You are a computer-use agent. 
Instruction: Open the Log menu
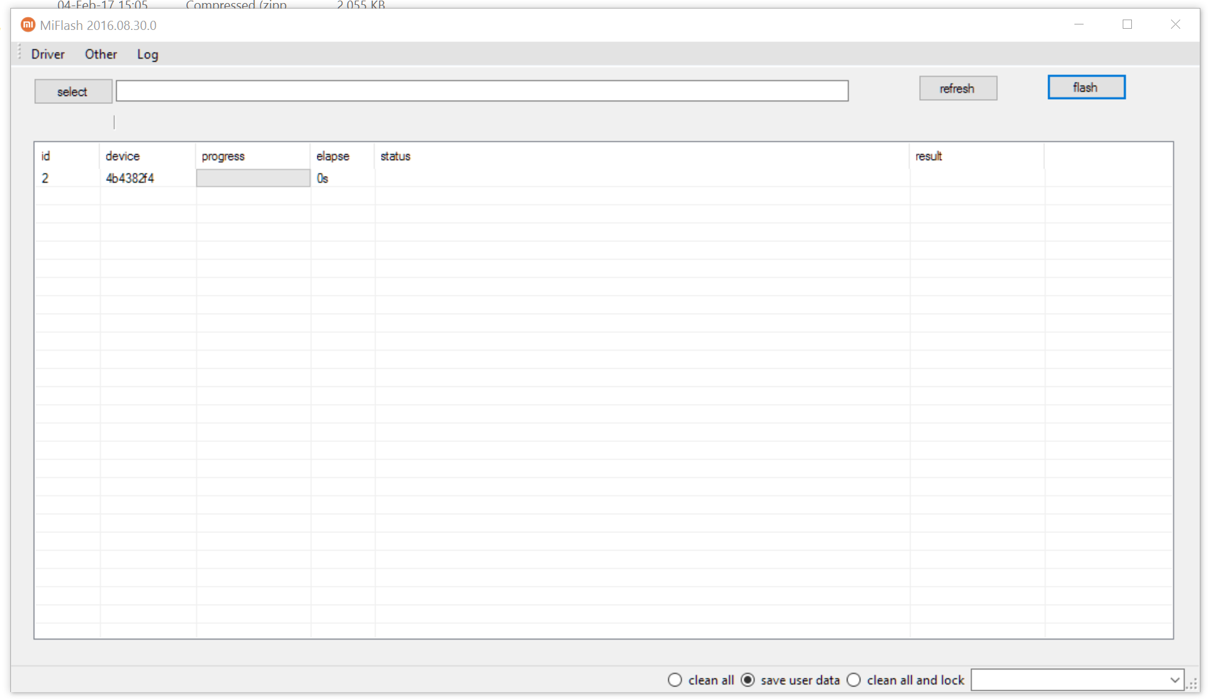147,54
